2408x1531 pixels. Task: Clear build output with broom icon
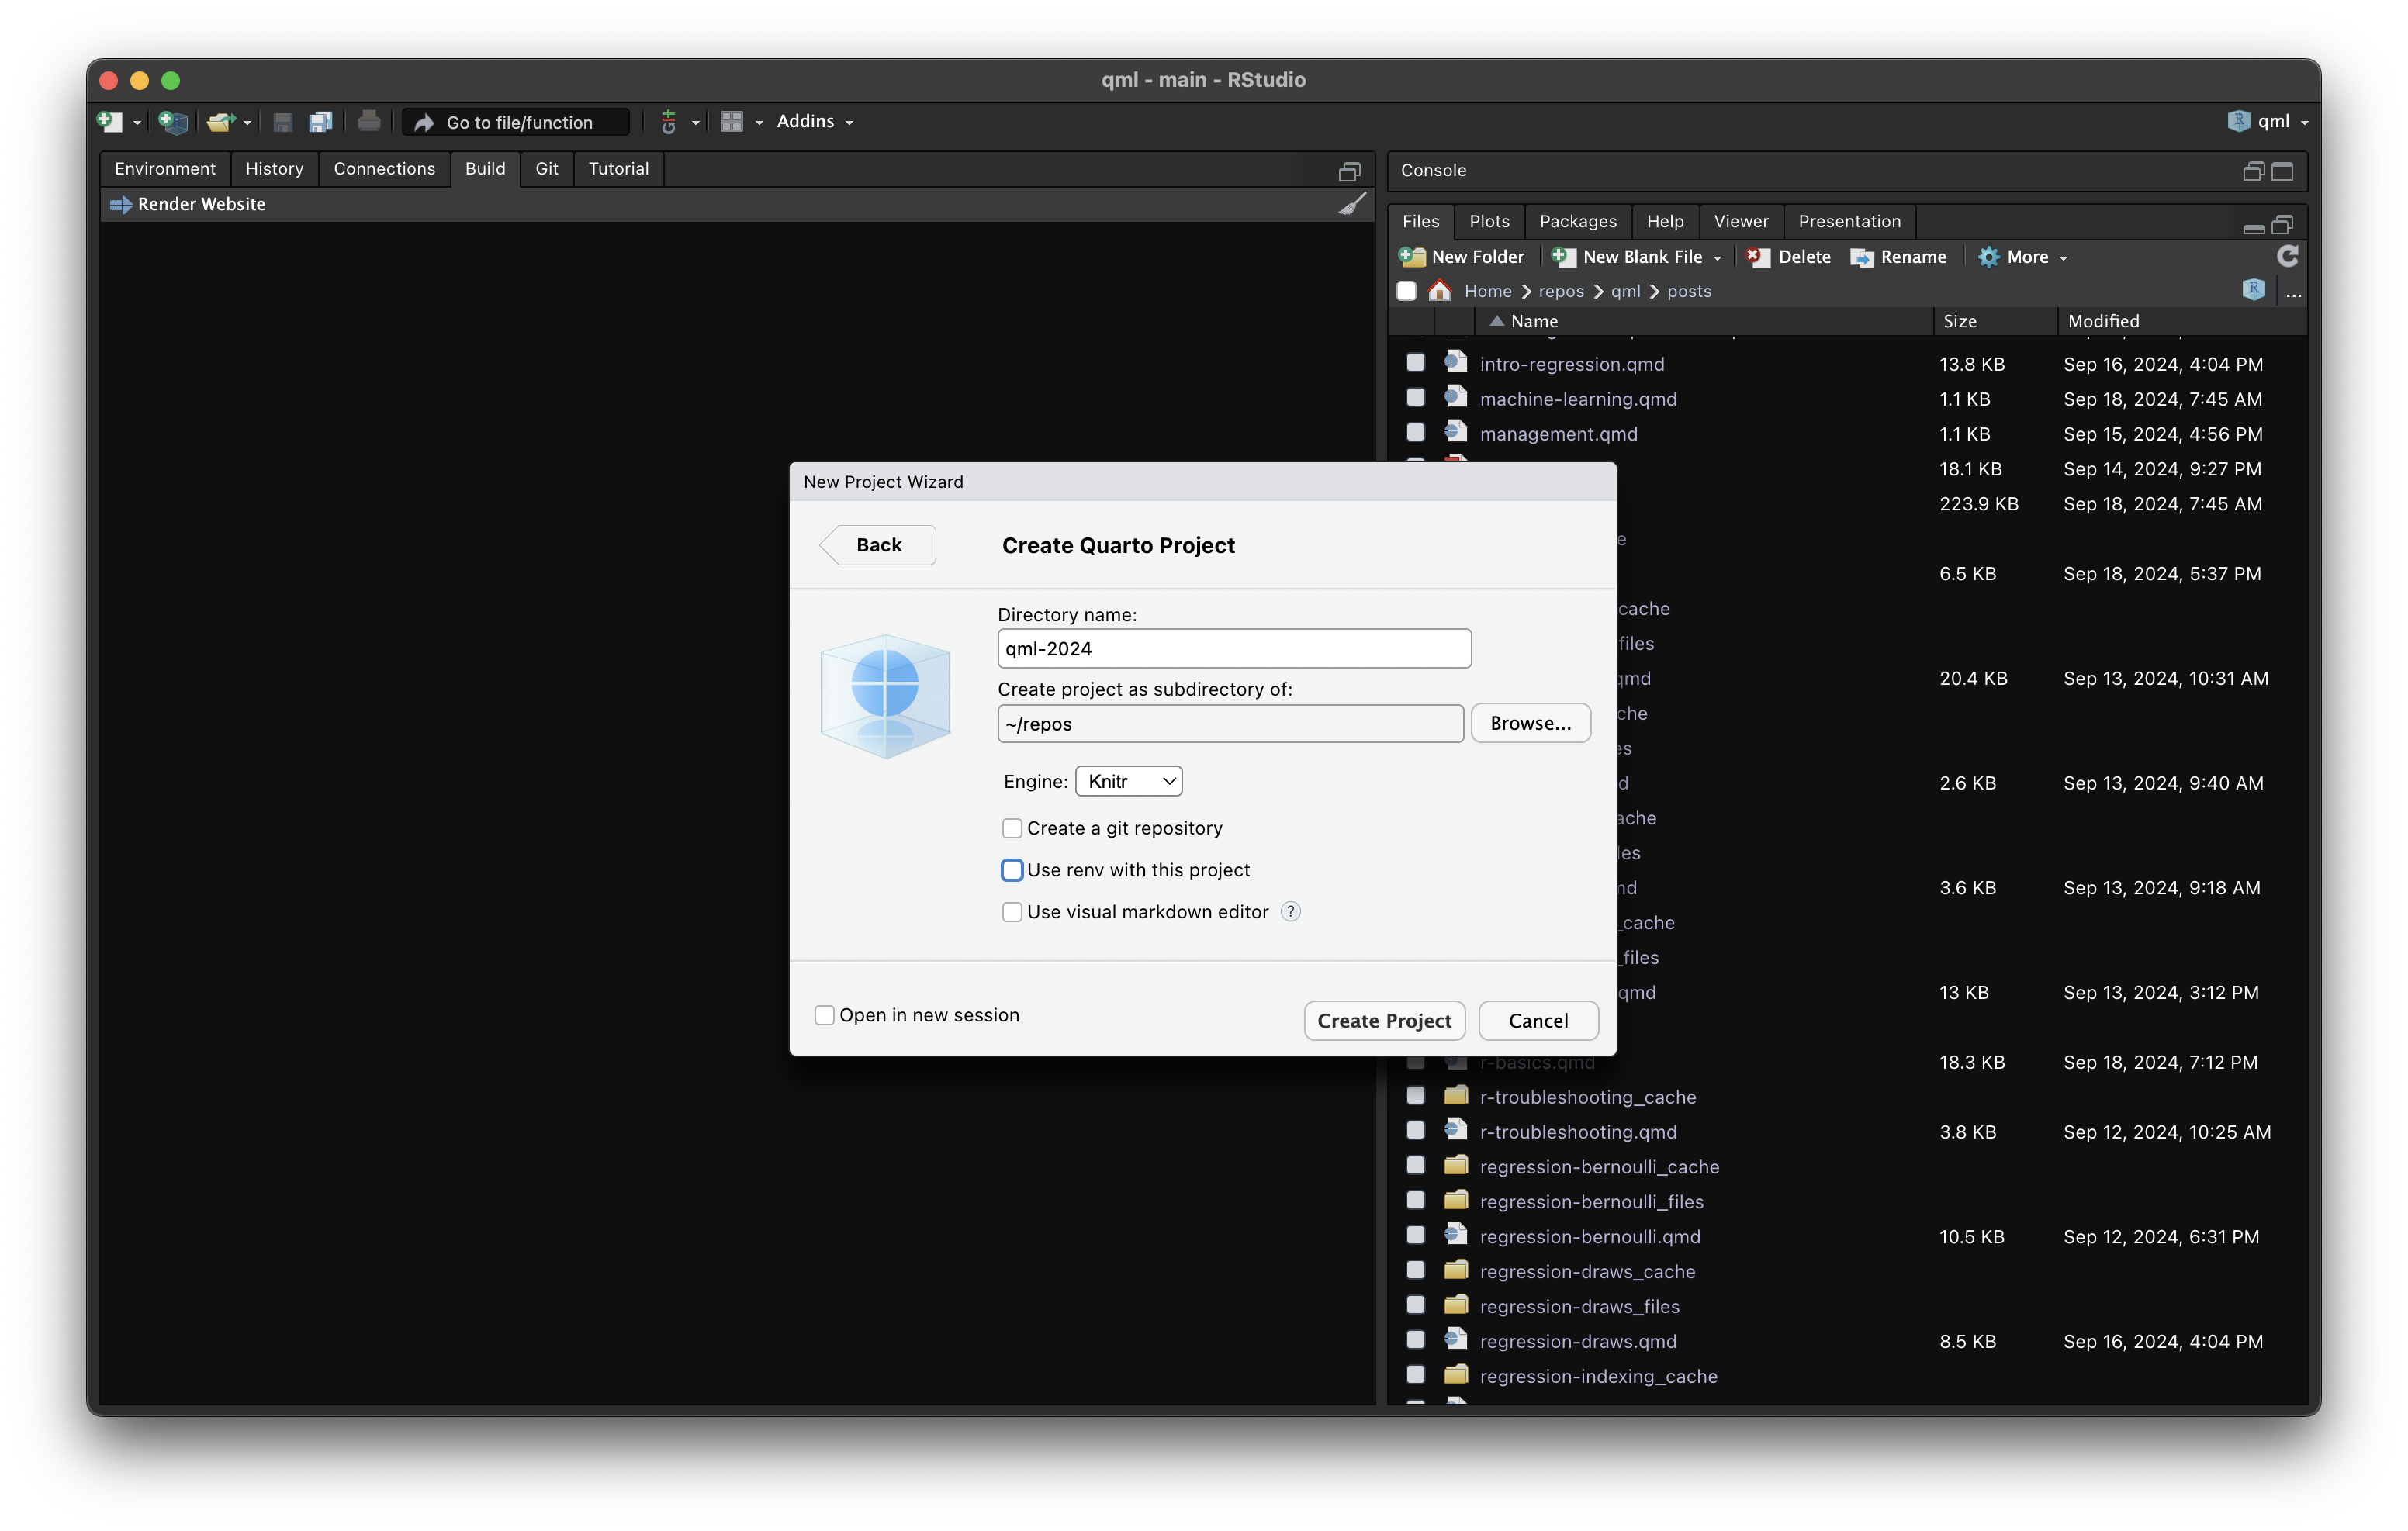[1352, 204]
